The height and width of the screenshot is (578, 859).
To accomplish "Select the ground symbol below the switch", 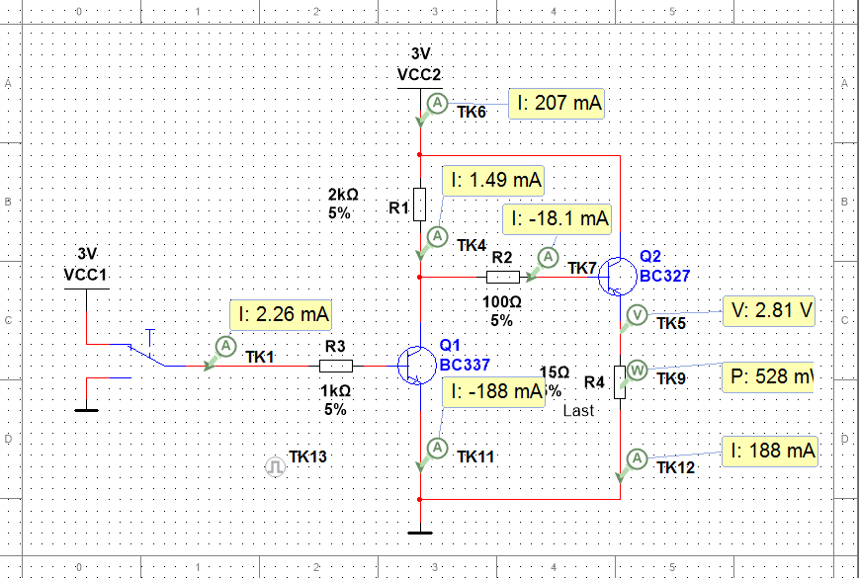I will pos(87,409).
